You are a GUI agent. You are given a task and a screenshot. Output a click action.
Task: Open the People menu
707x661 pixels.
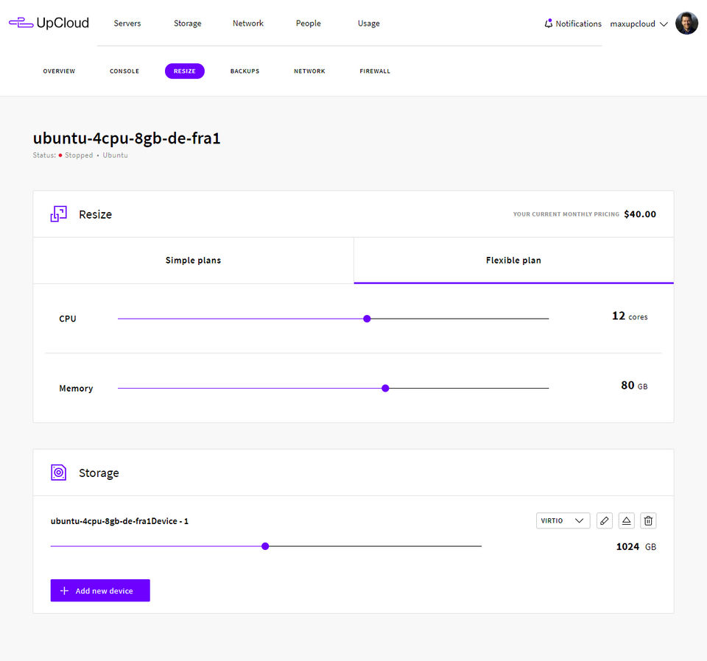click(x=309, y=23)
